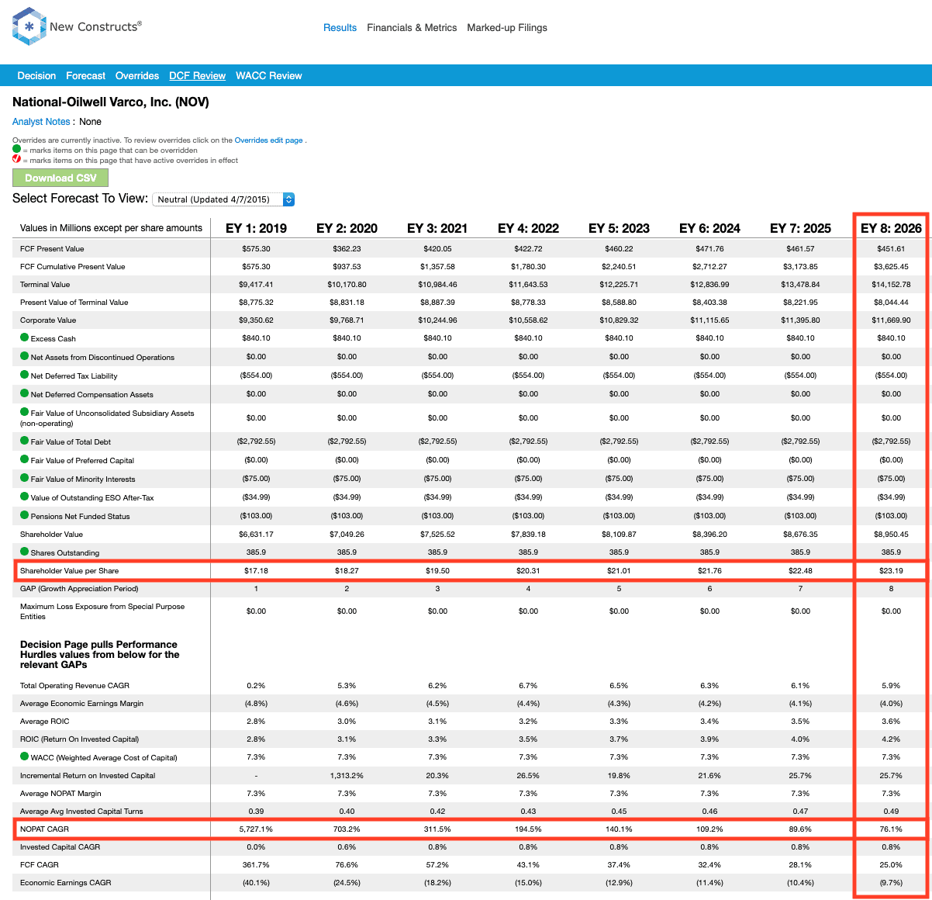The image size is (932, 900).
Task: Click the EY 6: 2024 column header
Action: [709, 228]
